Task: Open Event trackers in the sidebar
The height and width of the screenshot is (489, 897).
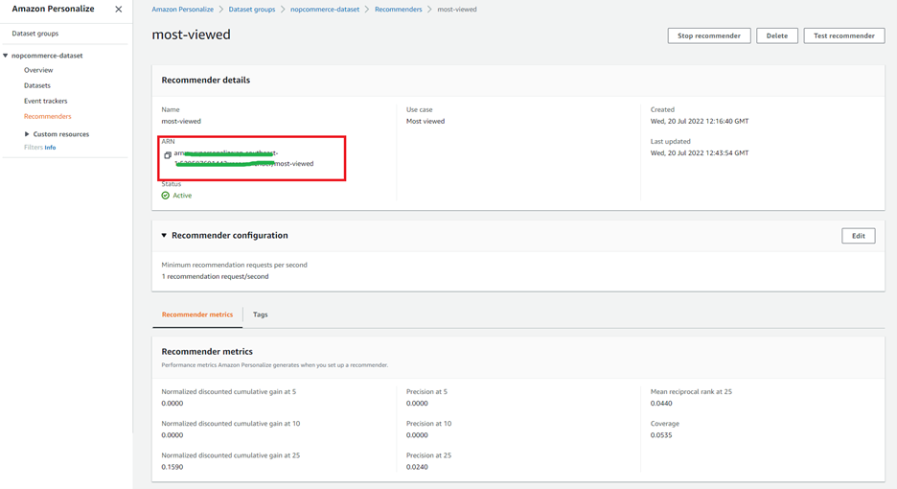Action: (46, 101)
